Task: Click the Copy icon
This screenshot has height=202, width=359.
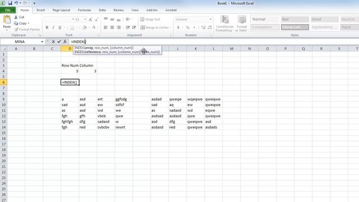Action: click(x=16, y=24)
